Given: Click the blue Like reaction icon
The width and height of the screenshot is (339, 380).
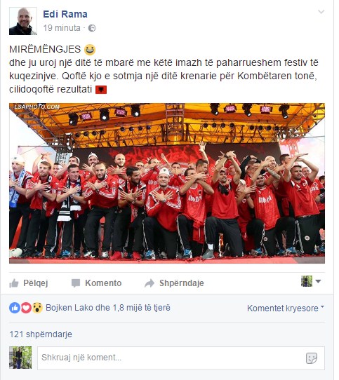Looking at the screenshot, I should pos(15,308).
